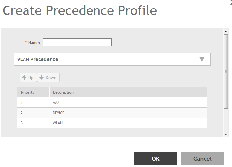Click the Name field label
The height and width of the screenshot is (167, 232).
point(34,43)
